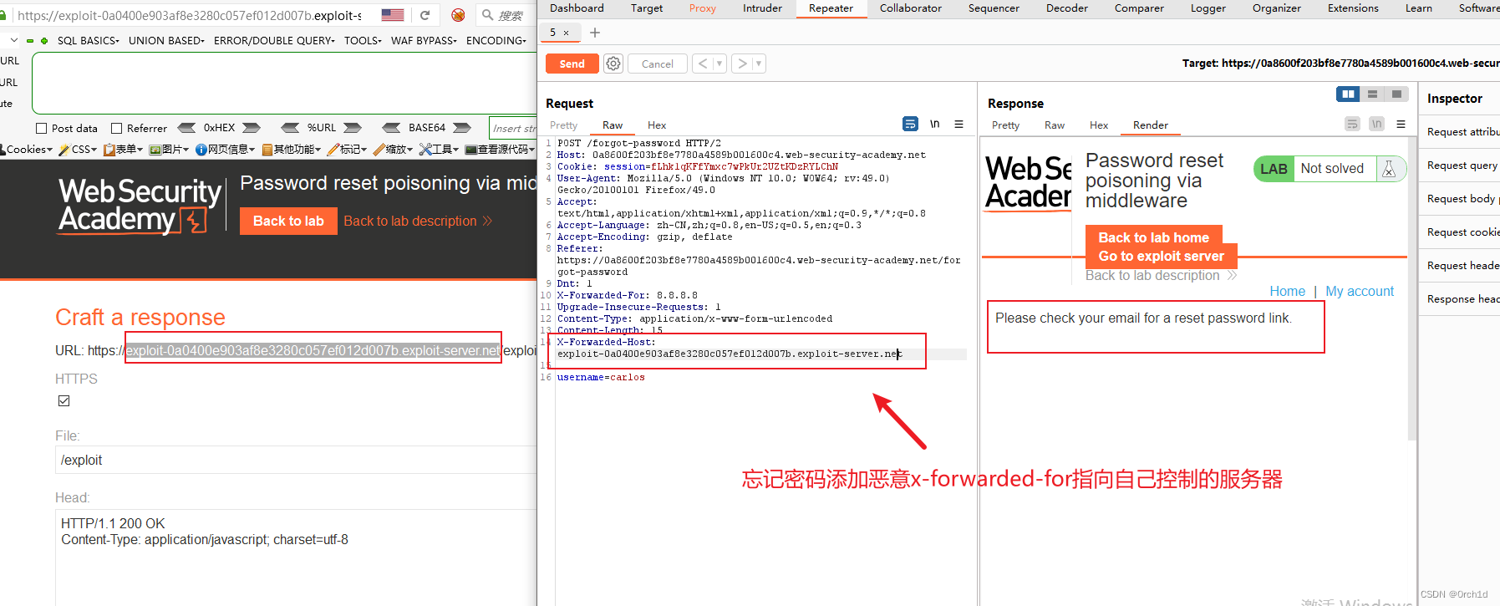The width and height of the screenshot is (1500, 606).
Task: Click the green minus icon in HackBar
Action: [30, 40]
